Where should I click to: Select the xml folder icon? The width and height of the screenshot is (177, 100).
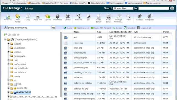66,37
